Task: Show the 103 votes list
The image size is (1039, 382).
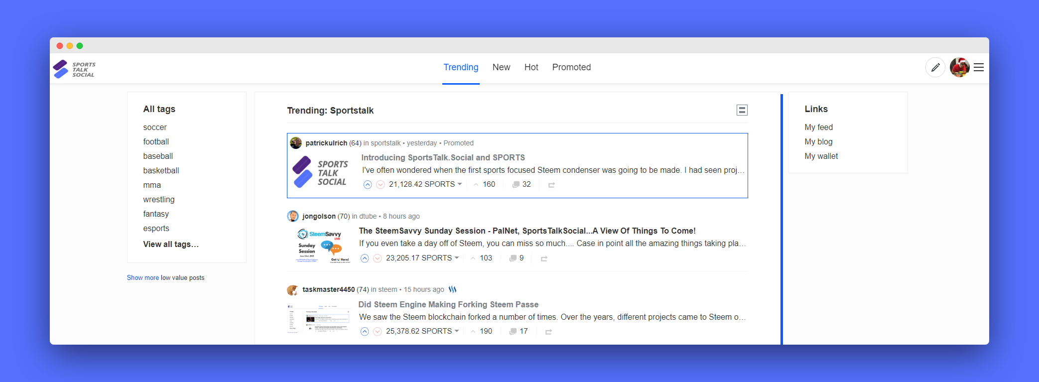Action: [x=481, y=257]
